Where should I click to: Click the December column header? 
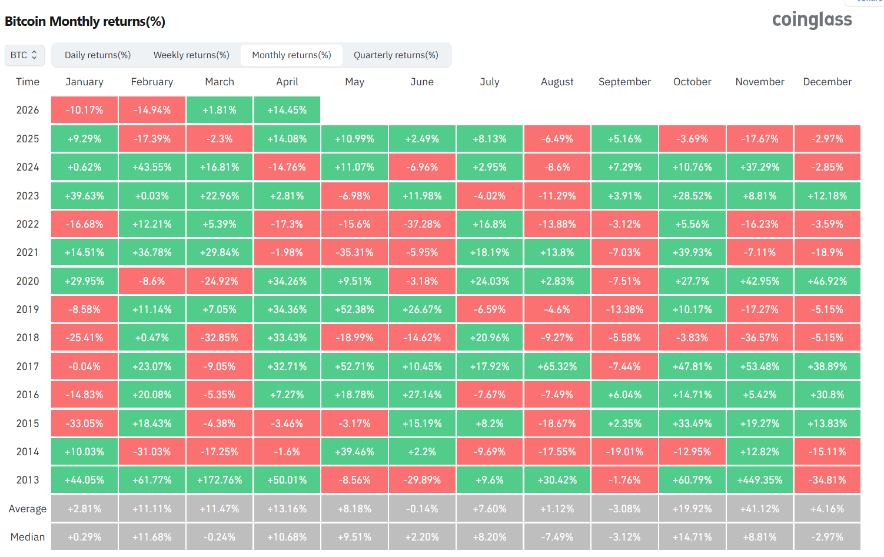pyautogui.click(x=827, y=82)
